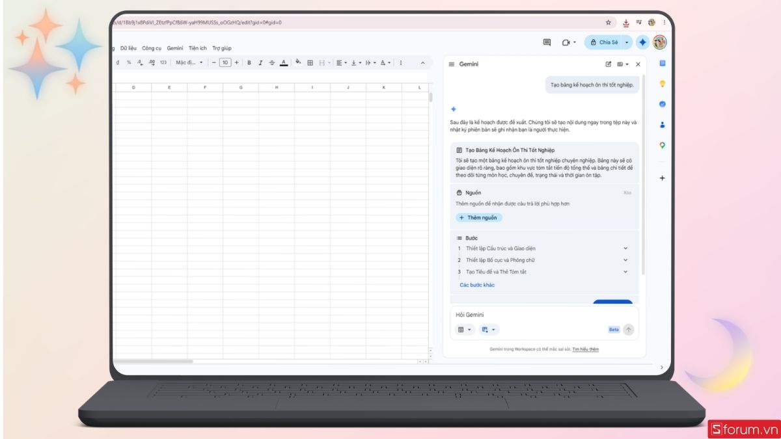Open the Công cụ menu

click(152, 48)
